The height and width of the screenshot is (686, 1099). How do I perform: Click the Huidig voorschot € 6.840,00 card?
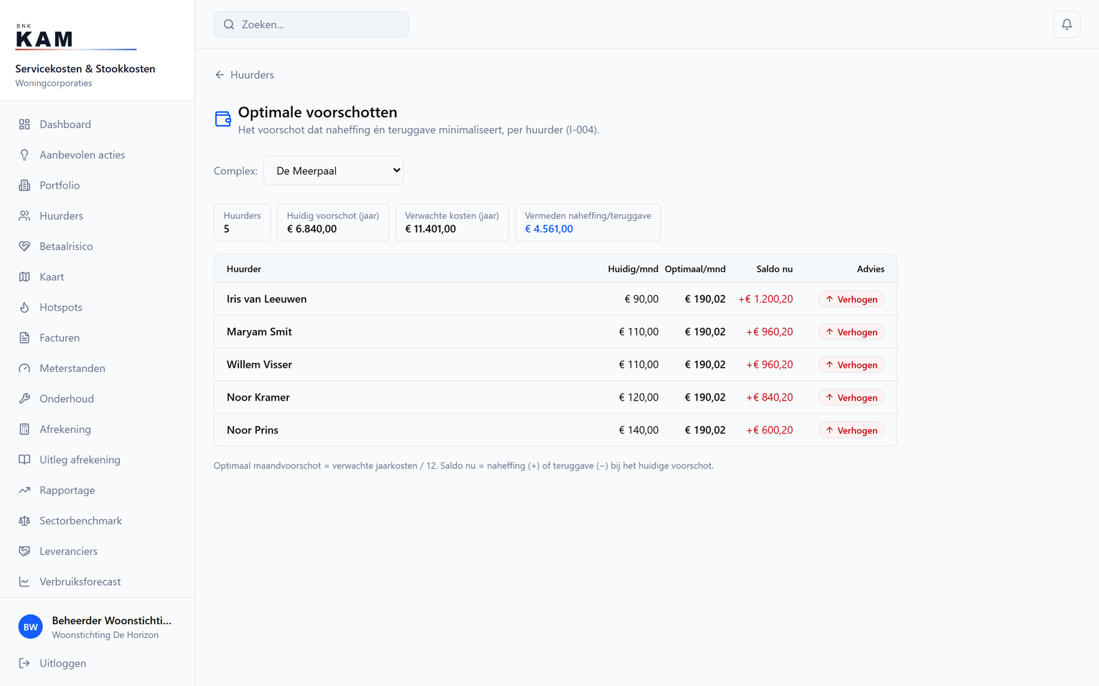333,222
